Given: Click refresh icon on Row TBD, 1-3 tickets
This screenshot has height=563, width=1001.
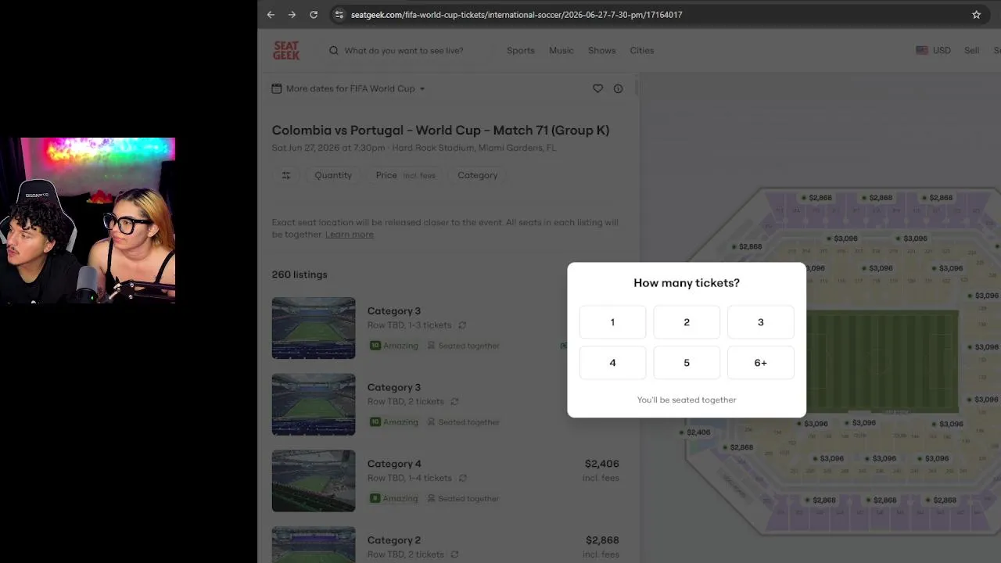Looking at the screenshot, I should pos(462,325).
